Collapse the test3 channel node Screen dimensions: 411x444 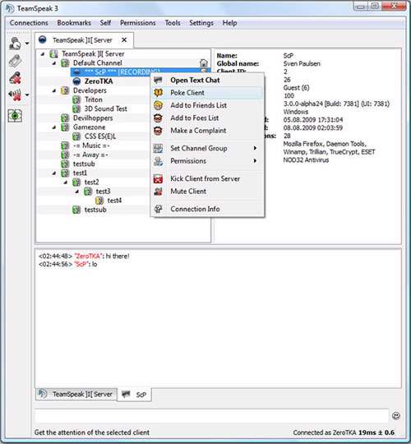[x=76, y=192]
